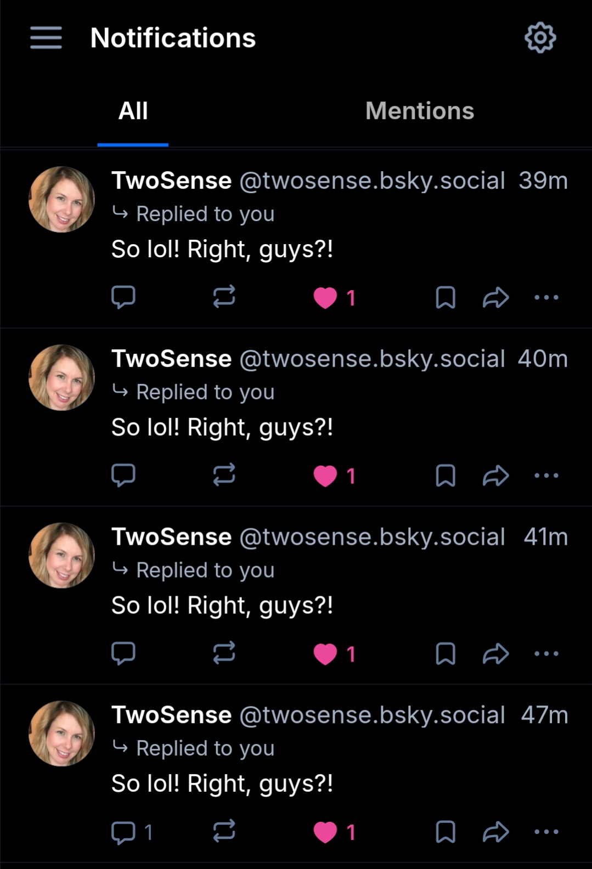Share the 40m TwoSense reply
The width and height of the screenshot is (592, 869).
coord(495,476)
